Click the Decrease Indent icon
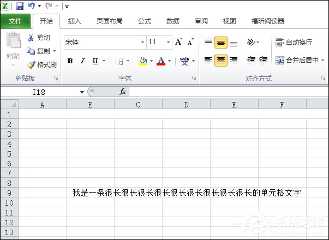329x240 pixels. (x=251, y=61)
